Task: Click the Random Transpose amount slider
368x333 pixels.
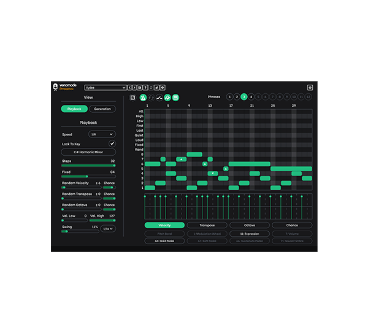Action: point(81,199)
